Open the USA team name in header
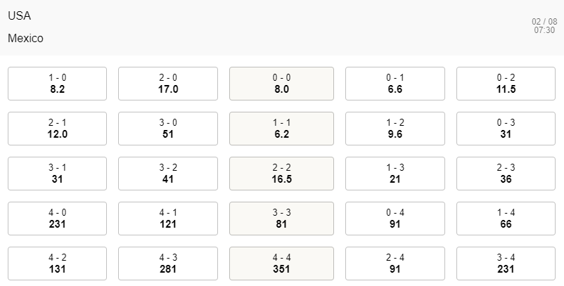This screenshot has width=564, height=286. pos(20,16)
